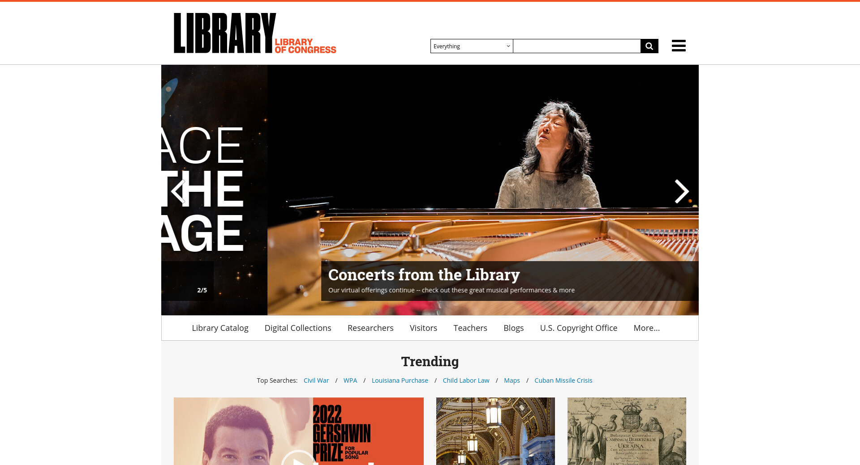Select Digital Collections navigation item
Screen dimensions: 860x465
click(298, 328)
